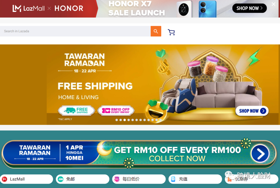Open the 免邮 free shipping category

pos(82,179)
